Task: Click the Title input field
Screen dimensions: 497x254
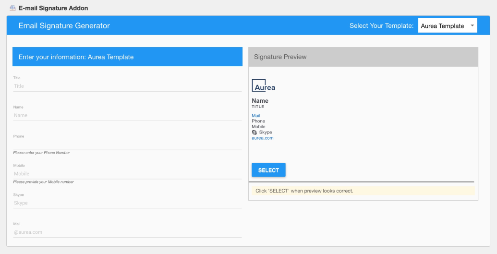Action: tap(127, 86)
